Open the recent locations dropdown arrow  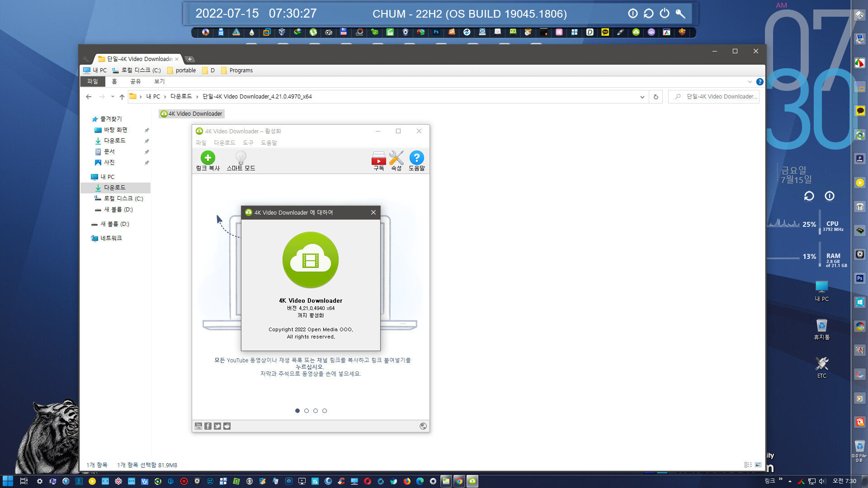113,97
